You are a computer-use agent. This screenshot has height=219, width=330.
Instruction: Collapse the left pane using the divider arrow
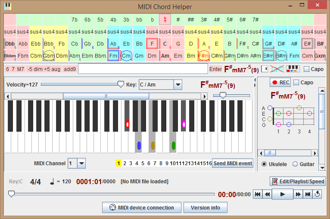coord(255,80)
